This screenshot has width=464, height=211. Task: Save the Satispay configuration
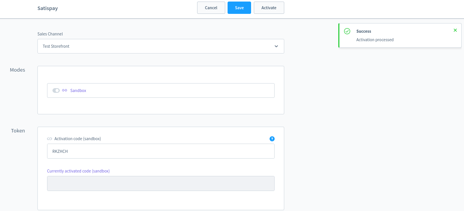[240, 8]
